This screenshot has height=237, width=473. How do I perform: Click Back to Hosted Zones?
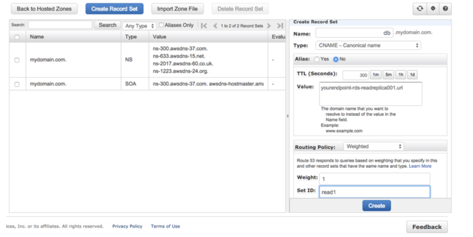point(44,9)
